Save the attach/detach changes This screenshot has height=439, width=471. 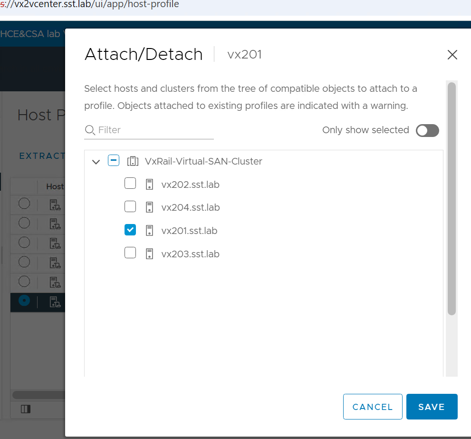[432, 407]
